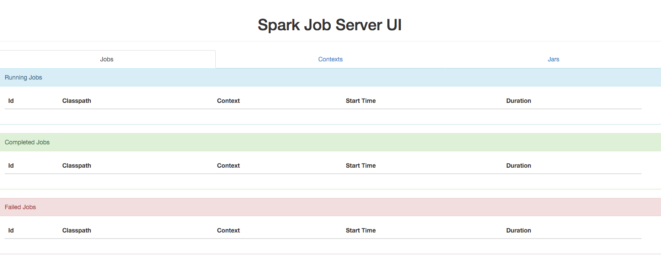Screen dimensions: 661x274
Task: Sort Completed Jobs by Duration column
Action: point(518,166)
